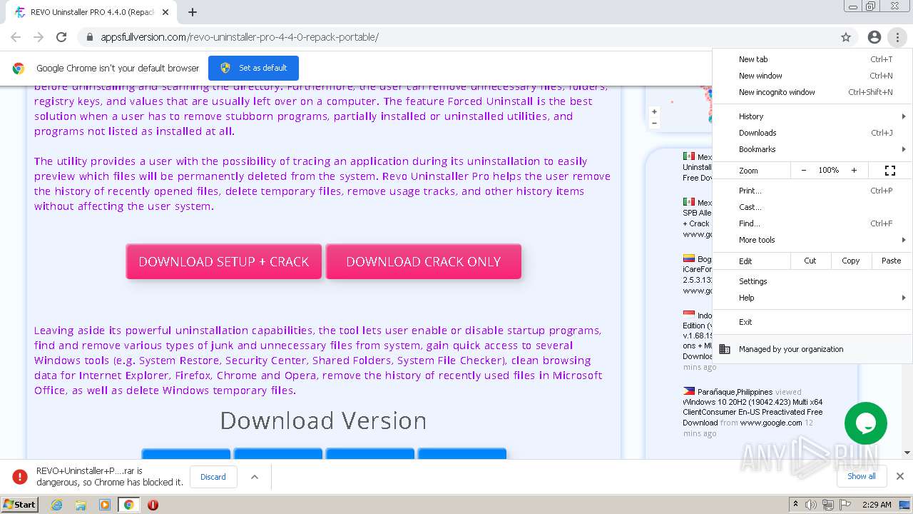Toggle fullscreen mode icon in Zoom row

[890, 171]
